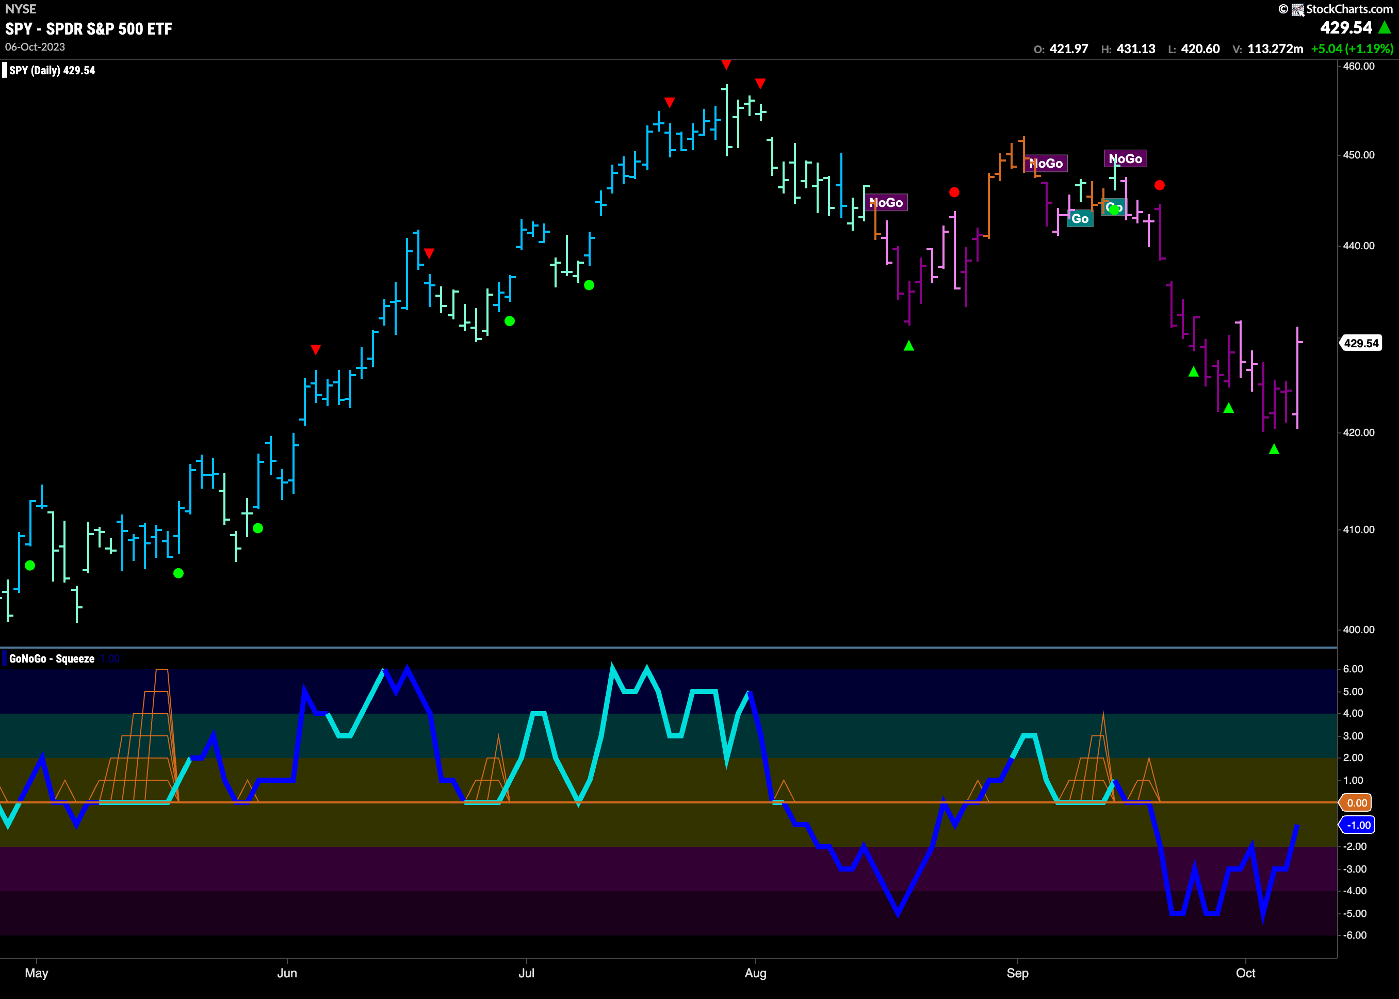Click the Aug label on the time axis
The image size is (1399, 999).
click(x=755, y=973)
